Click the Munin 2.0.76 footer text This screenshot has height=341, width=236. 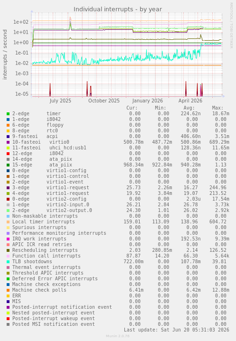118,336
